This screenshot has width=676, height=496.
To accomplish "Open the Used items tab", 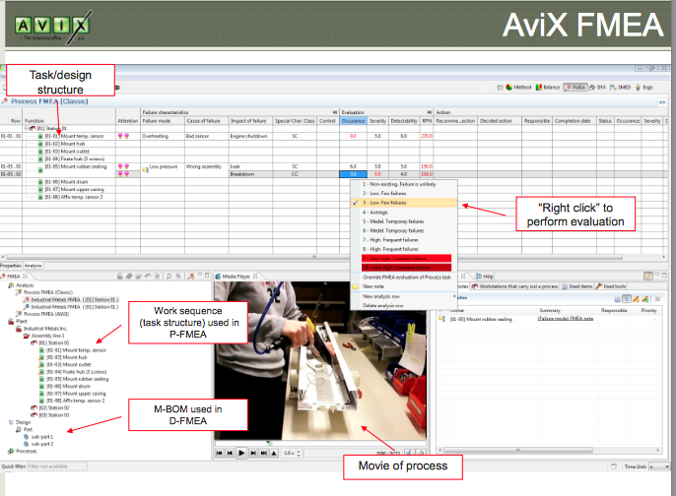I will coord(576,286).
